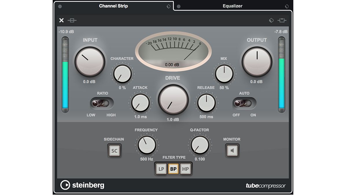Switch to the Channel Strip tab
Viewport: 347px width, 195px height.
(x=113, y=6)
